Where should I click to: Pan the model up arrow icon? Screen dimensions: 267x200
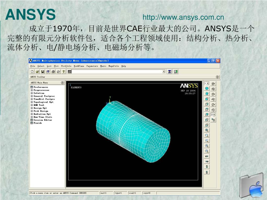[x=207, y=167]
